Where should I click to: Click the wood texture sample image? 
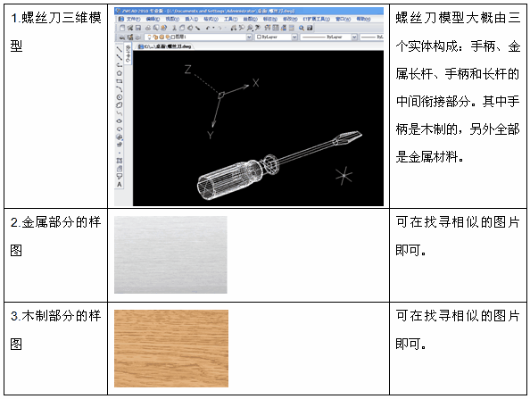tap(171, 348)
